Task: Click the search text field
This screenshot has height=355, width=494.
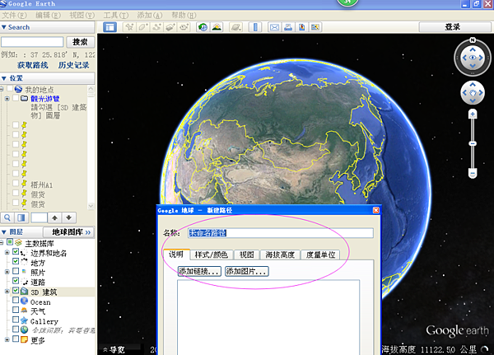Action: 32,42
